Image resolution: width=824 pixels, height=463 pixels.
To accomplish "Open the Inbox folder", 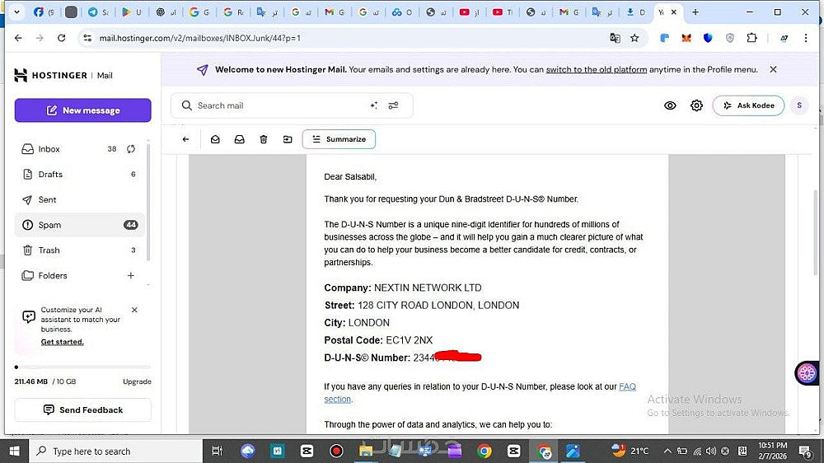I will coord(80,149).
